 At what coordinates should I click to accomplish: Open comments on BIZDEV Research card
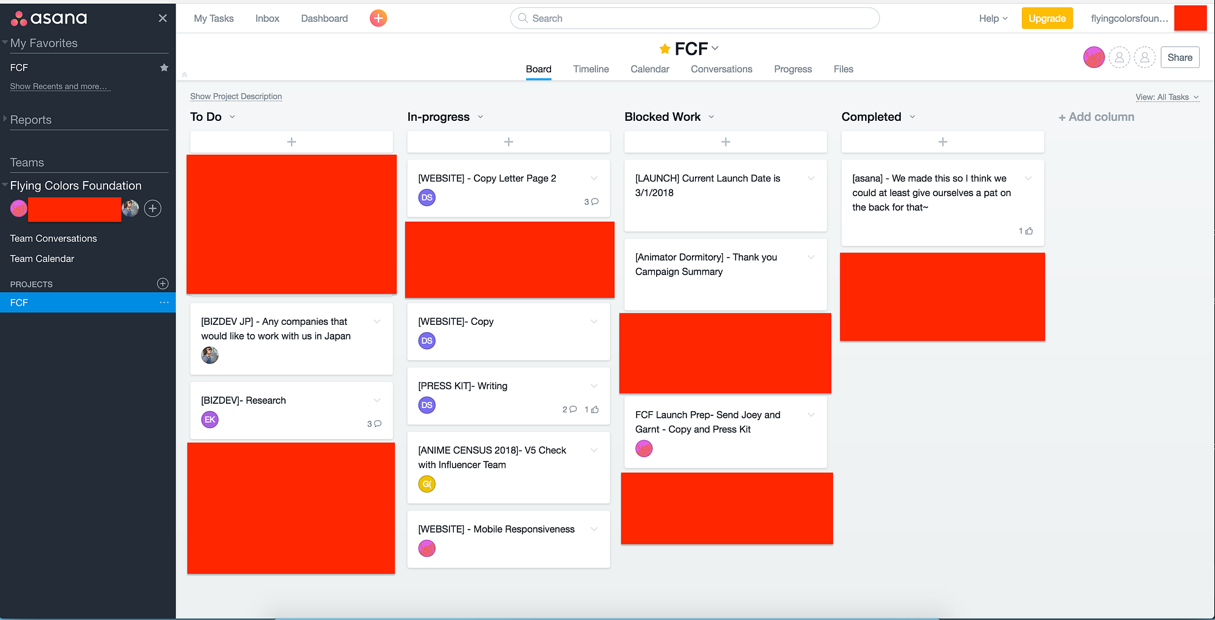tap(374, 424)
